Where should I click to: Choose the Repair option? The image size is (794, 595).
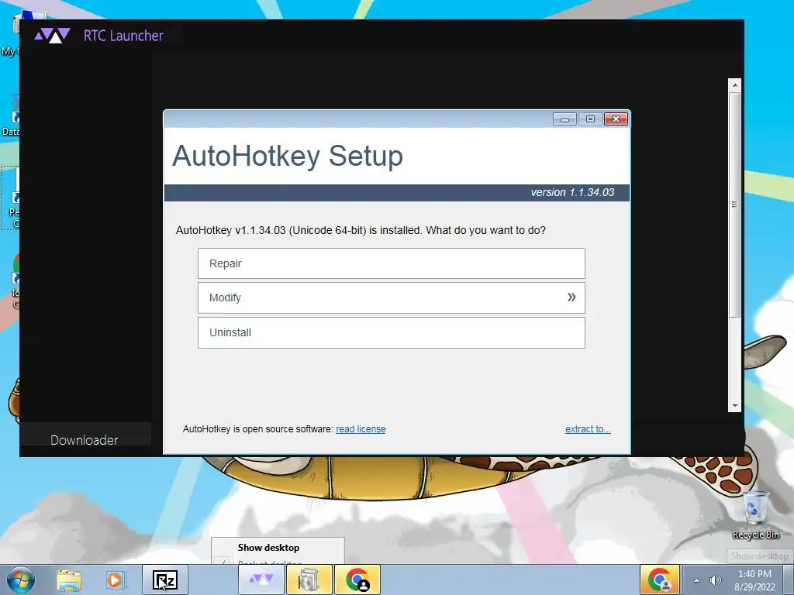pyautogui.click(x=391, y=263)
